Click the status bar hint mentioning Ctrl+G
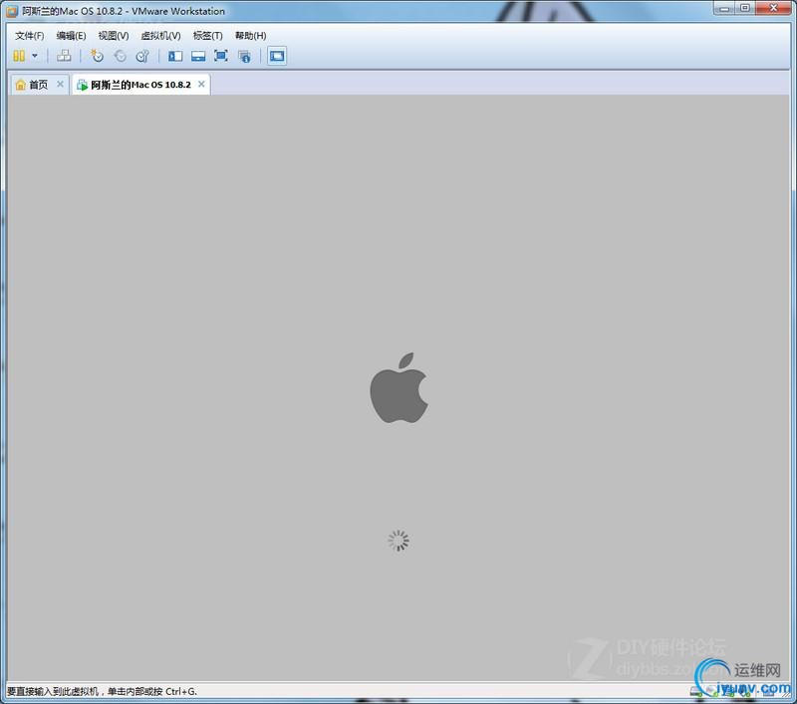The width and height of the screenshot is (797, 704). pyautogui.click(x=102, y=691)
